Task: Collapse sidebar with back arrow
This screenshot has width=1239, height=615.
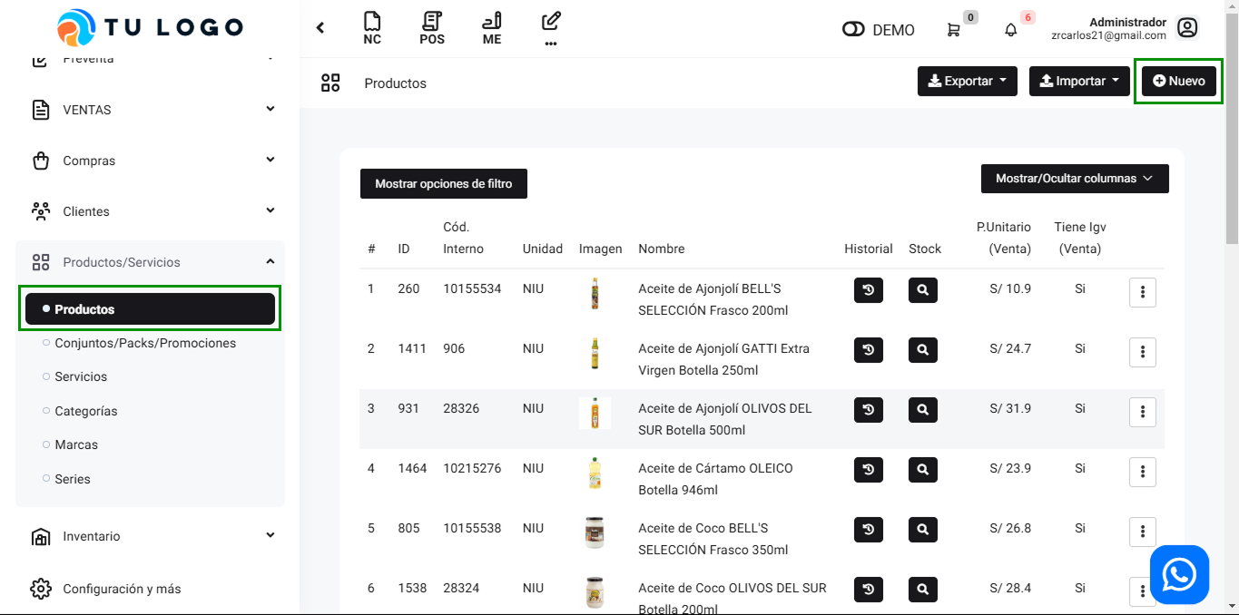Action: (320, 28)
